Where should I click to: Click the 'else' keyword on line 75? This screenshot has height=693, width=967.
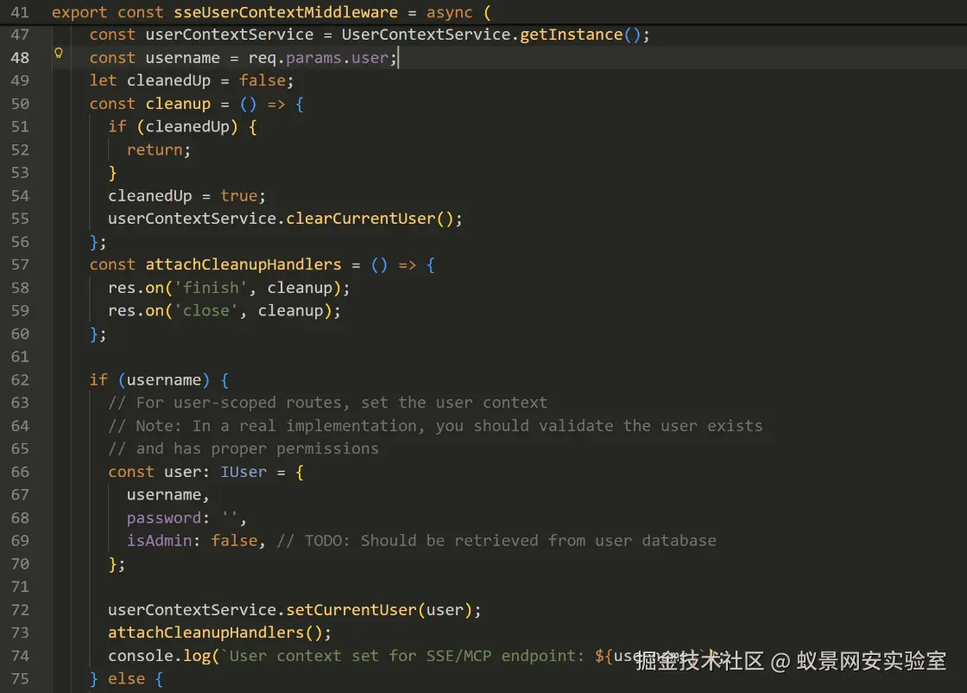(126, 679)
